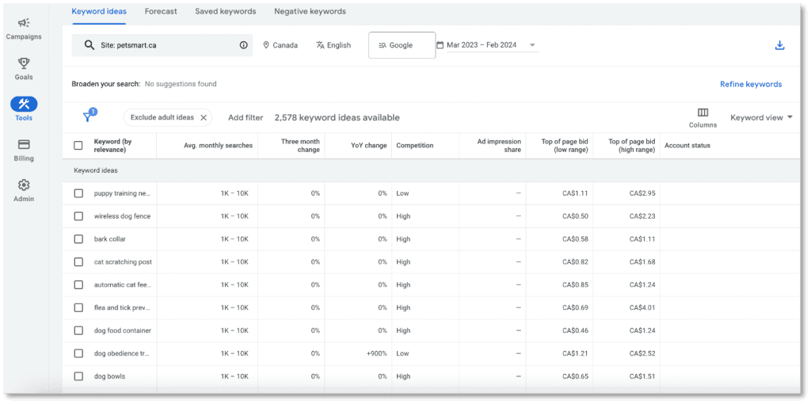Screen dimensions: 811x404
Task: Open the Google search network selector
Action: point(402,45)
